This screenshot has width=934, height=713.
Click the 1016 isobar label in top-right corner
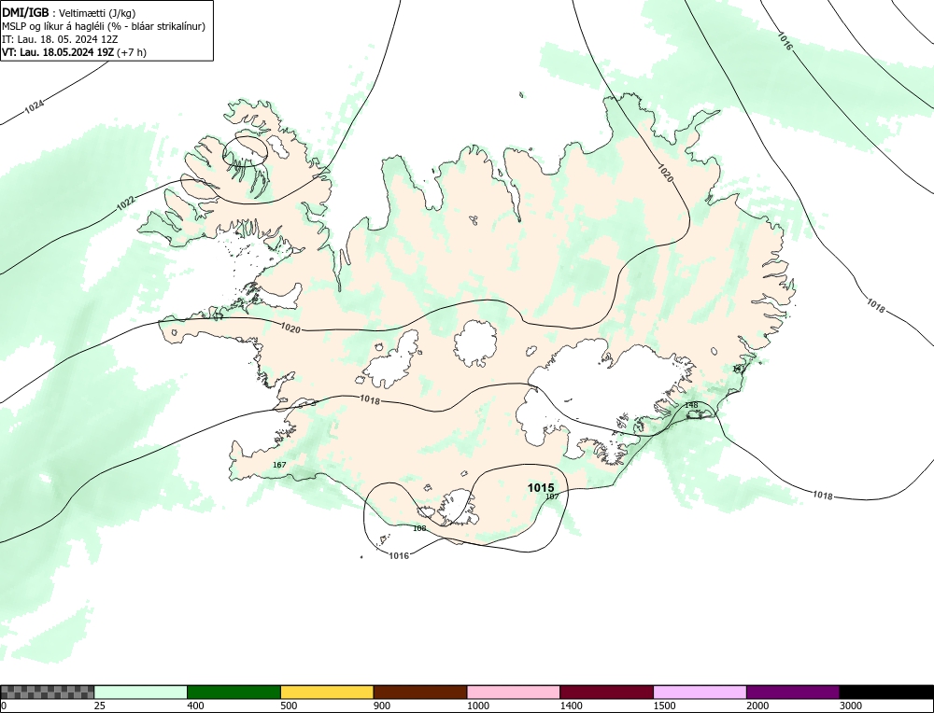click(x=785, y=40)
